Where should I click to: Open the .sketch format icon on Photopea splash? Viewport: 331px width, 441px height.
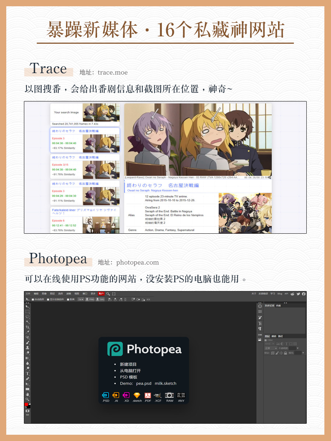pos(137,395)
